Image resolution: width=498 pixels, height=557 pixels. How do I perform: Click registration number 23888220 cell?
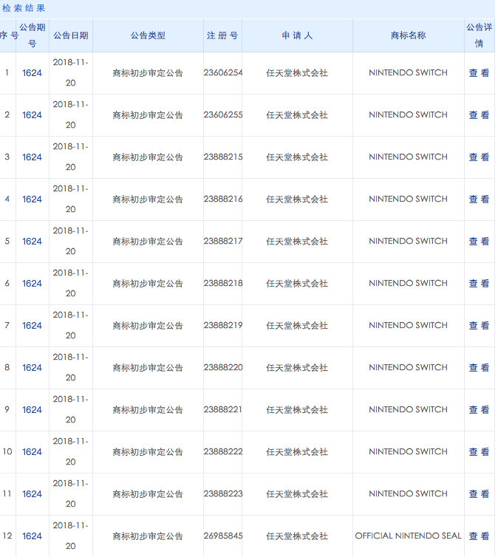tap(222, 368)
